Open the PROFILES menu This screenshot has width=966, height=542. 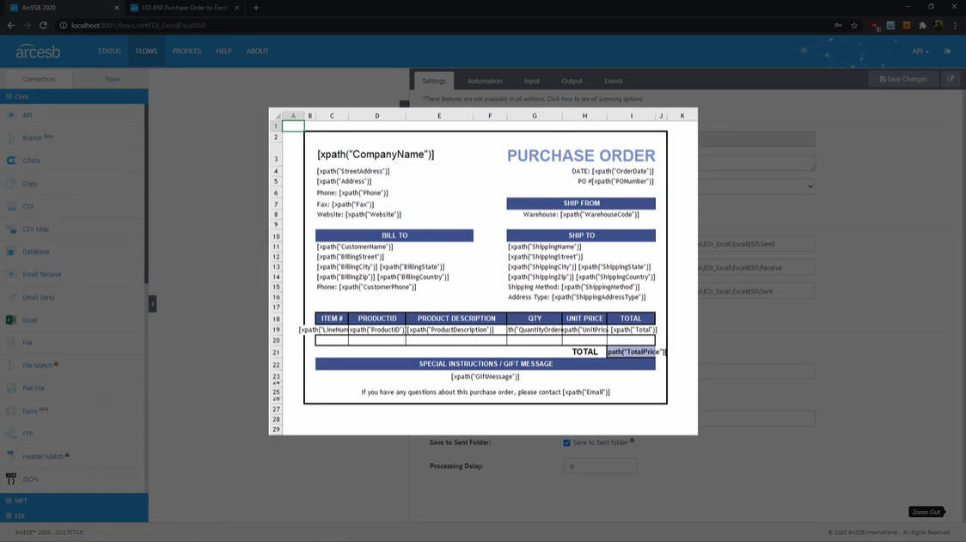click(x=186, y=52)
